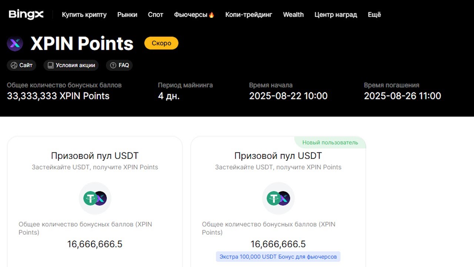This screenshot has width=474, height=267.
Task: Click the start time 2025-08-22 10:00
Action: [288, 96]
